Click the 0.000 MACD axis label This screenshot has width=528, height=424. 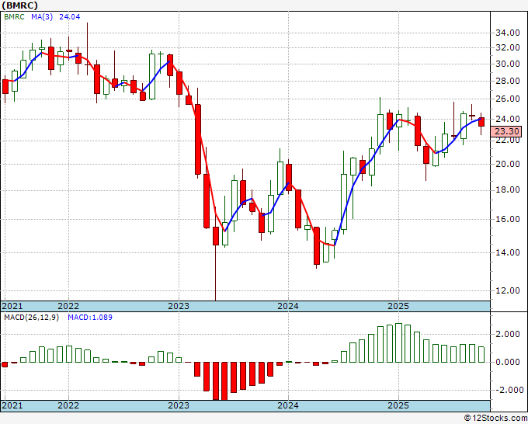point(507,362)
